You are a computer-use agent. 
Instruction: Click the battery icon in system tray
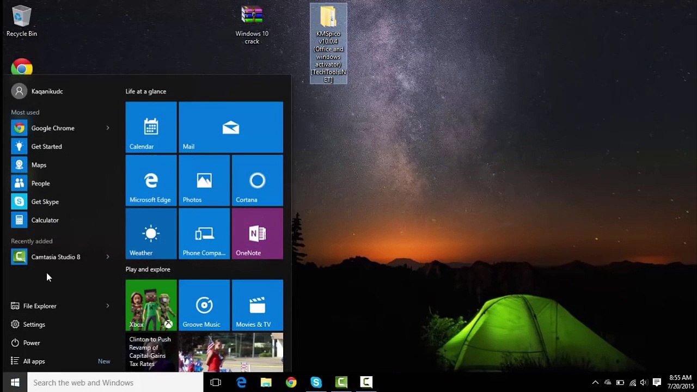[620, 382]
